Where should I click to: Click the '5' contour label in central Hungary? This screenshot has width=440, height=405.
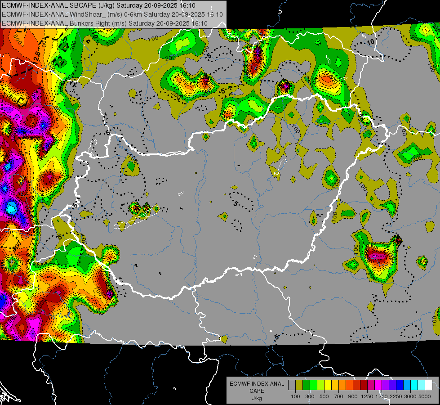point(235,203)
